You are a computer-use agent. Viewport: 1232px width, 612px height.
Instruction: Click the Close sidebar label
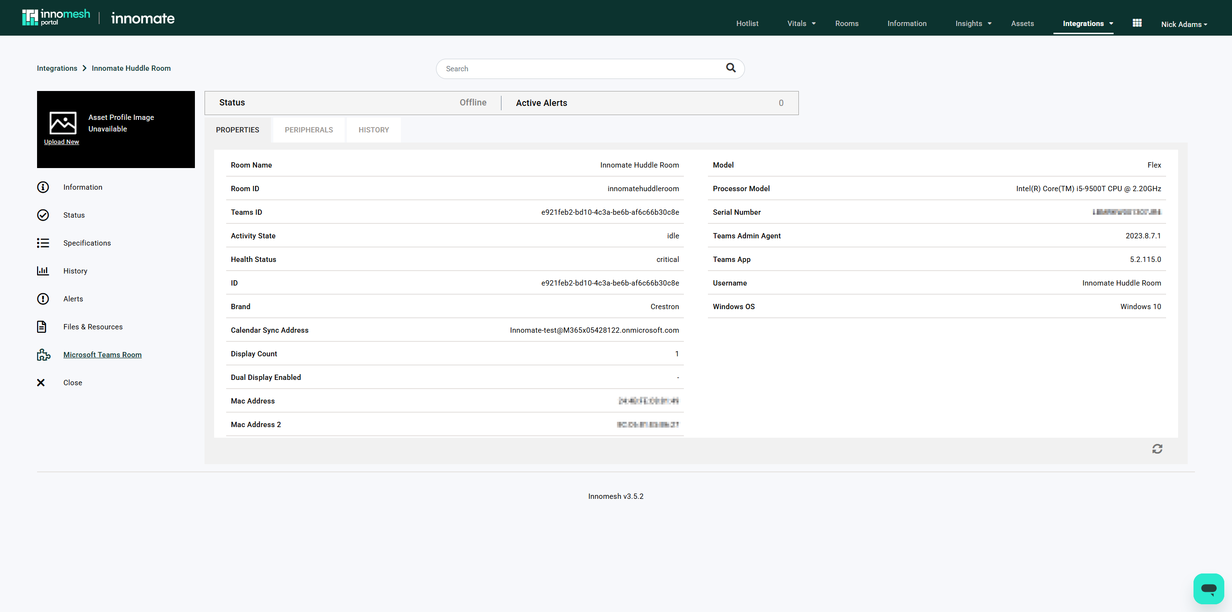point(73,383)
